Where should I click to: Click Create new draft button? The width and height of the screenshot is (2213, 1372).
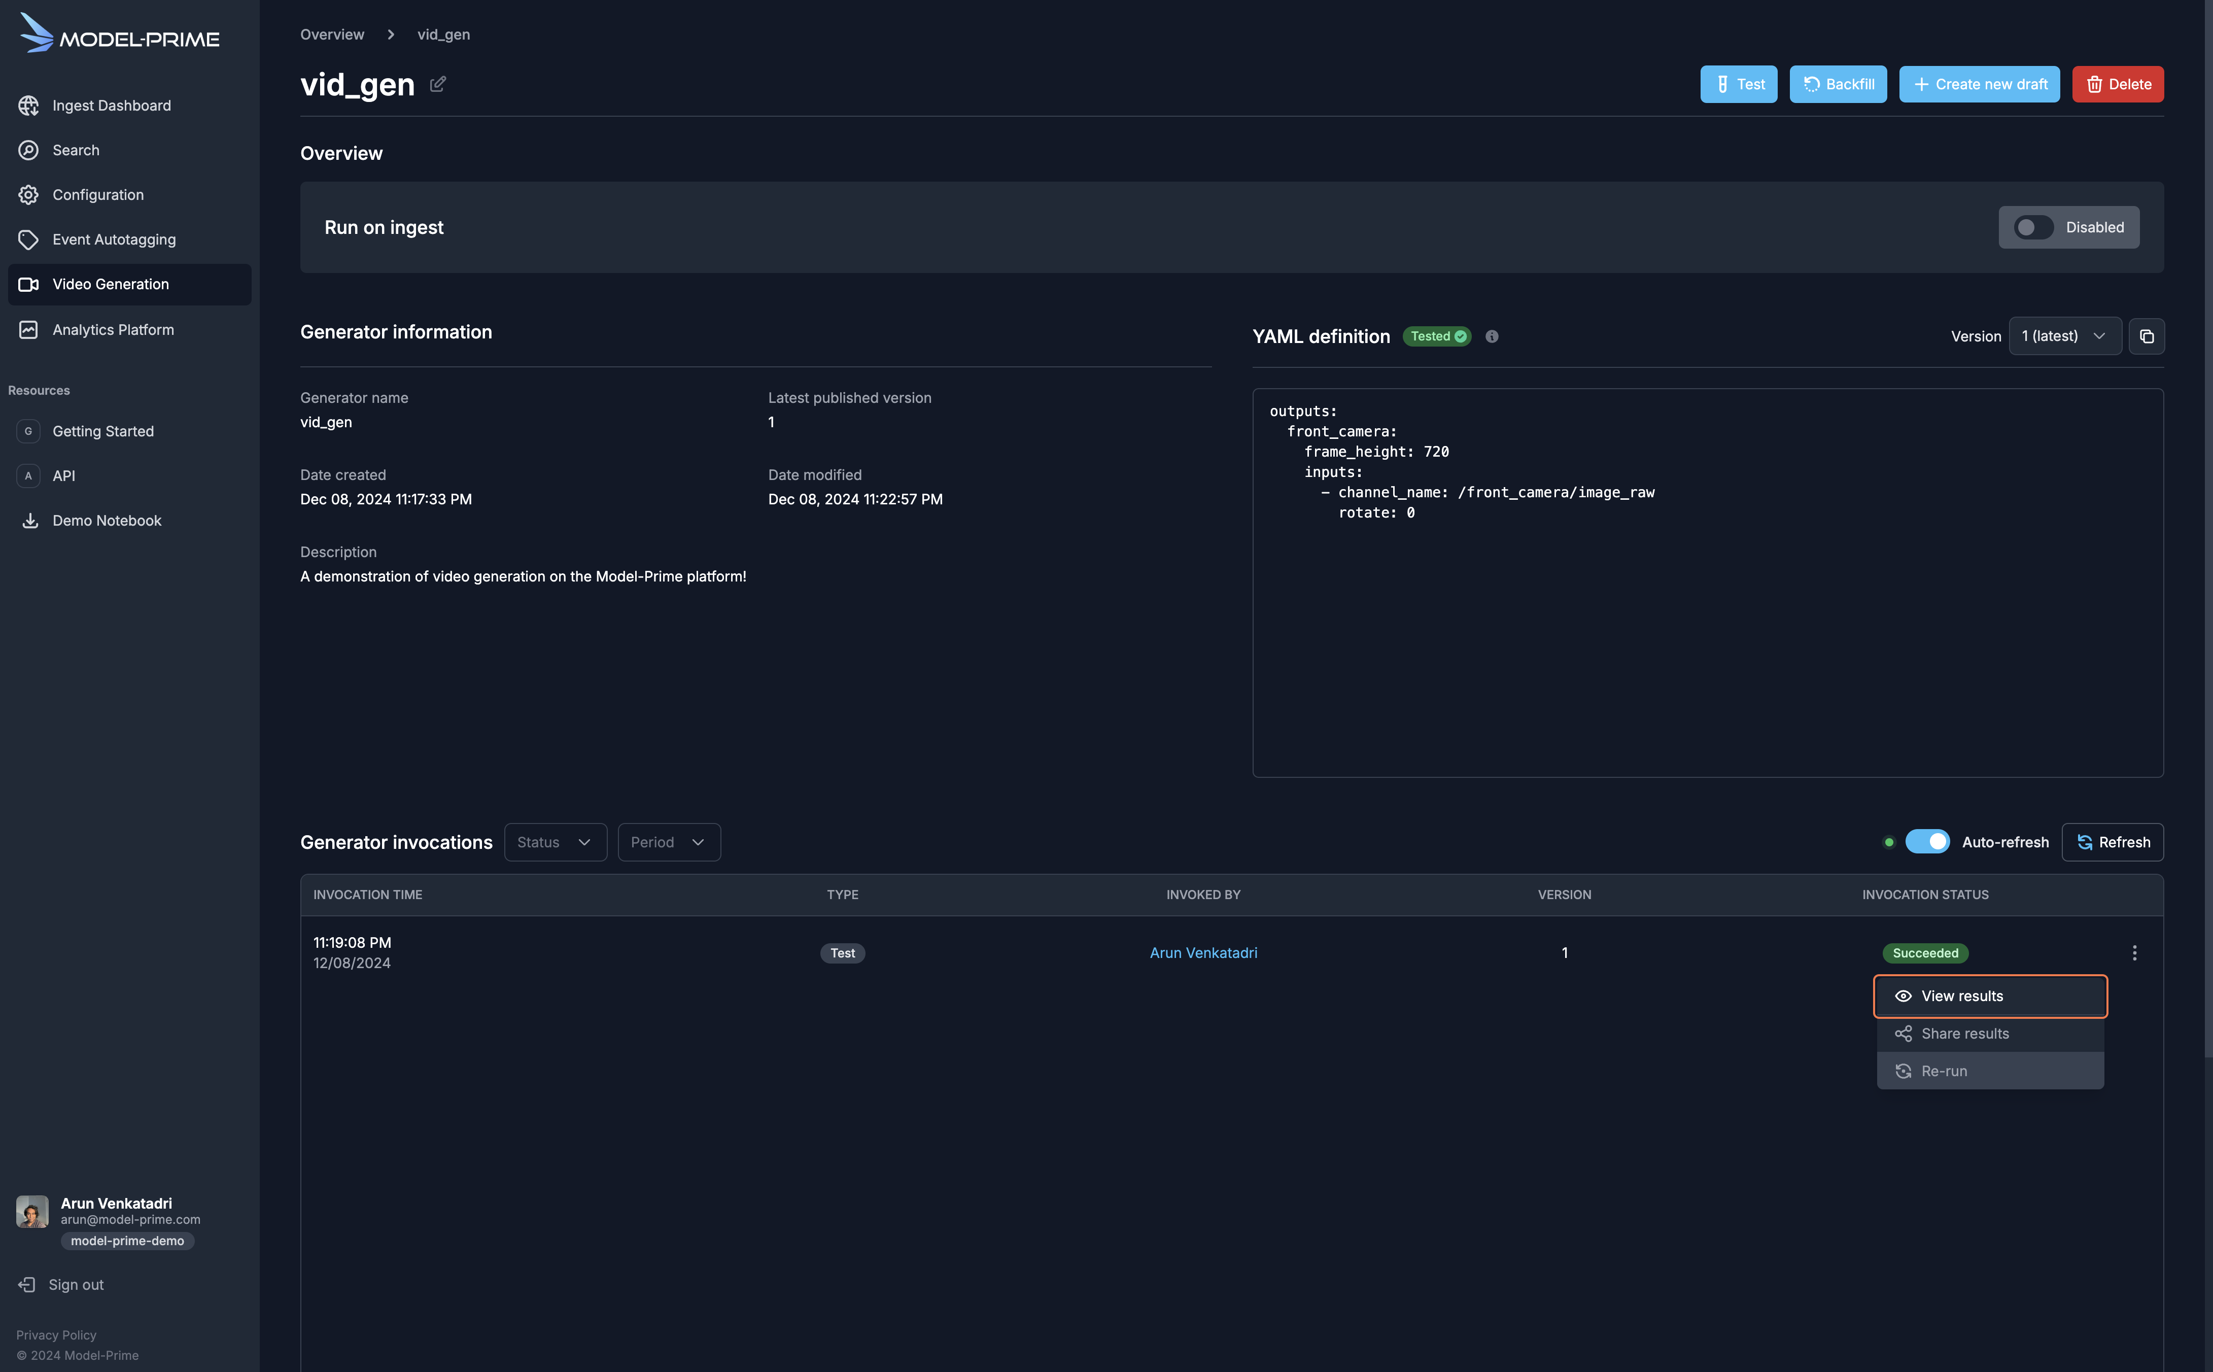pos(1979,84)
